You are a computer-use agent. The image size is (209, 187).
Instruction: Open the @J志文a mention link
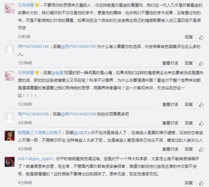pyautogui.click(x=82, y=133)
